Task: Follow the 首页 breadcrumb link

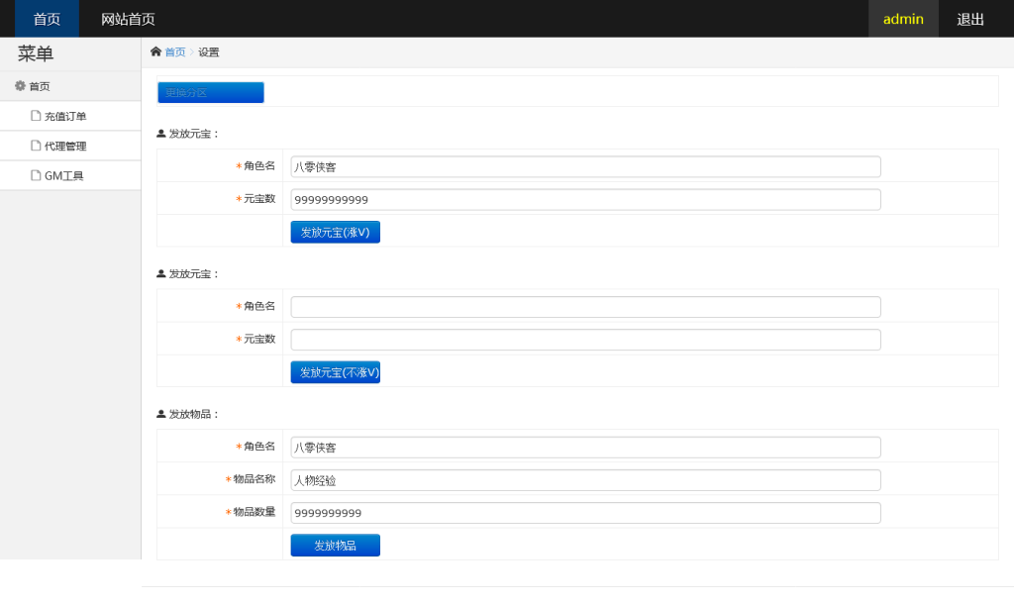Action: [x=174, y=52]
